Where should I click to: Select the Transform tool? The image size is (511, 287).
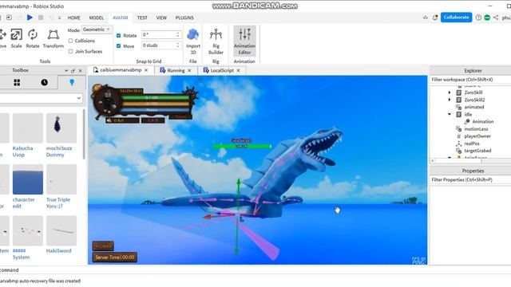coord(53,38)
